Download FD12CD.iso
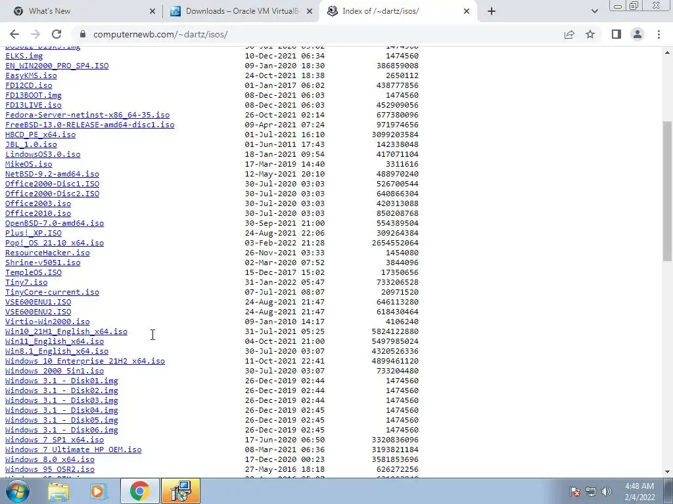Image resolution: width=673 pixels, height=504 pixels. 29,85
